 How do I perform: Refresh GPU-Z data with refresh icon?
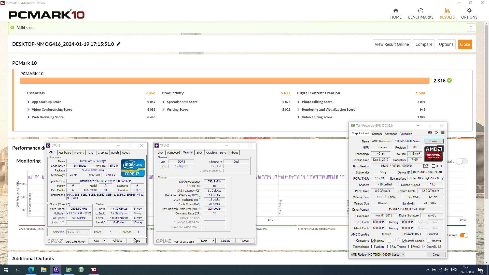[436, 133]
